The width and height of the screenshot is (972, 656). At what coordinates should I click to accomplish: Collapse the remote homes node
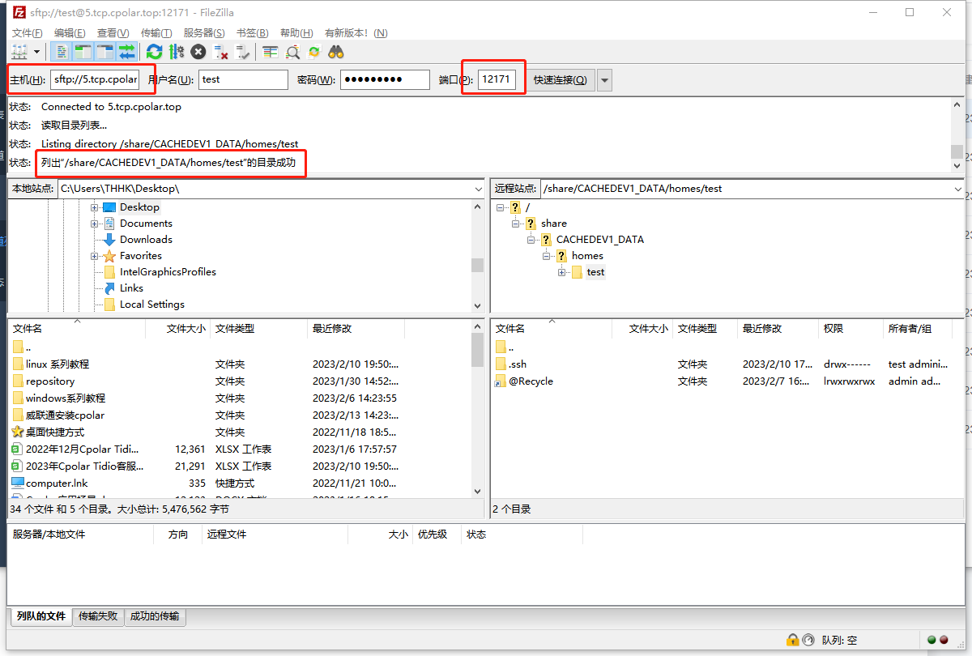(546, 256)
